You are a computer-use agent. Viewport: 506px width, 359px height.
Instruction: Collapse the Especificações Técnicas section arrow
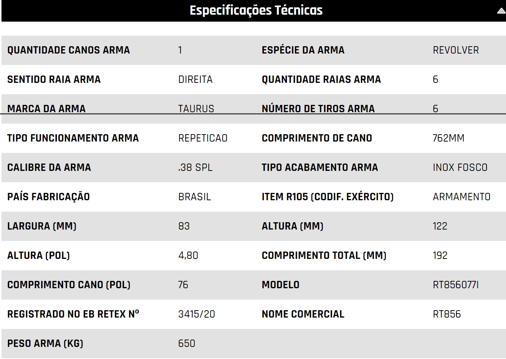pos(501,11)
